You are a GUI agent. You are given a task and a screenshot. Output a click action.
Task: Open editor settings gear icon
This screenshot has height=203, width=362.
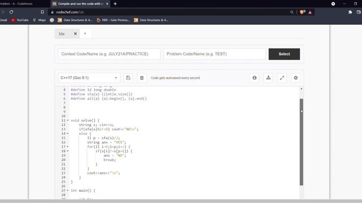(296, 78)
